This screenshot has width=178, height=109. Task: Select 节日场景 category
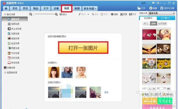[14, 53]
